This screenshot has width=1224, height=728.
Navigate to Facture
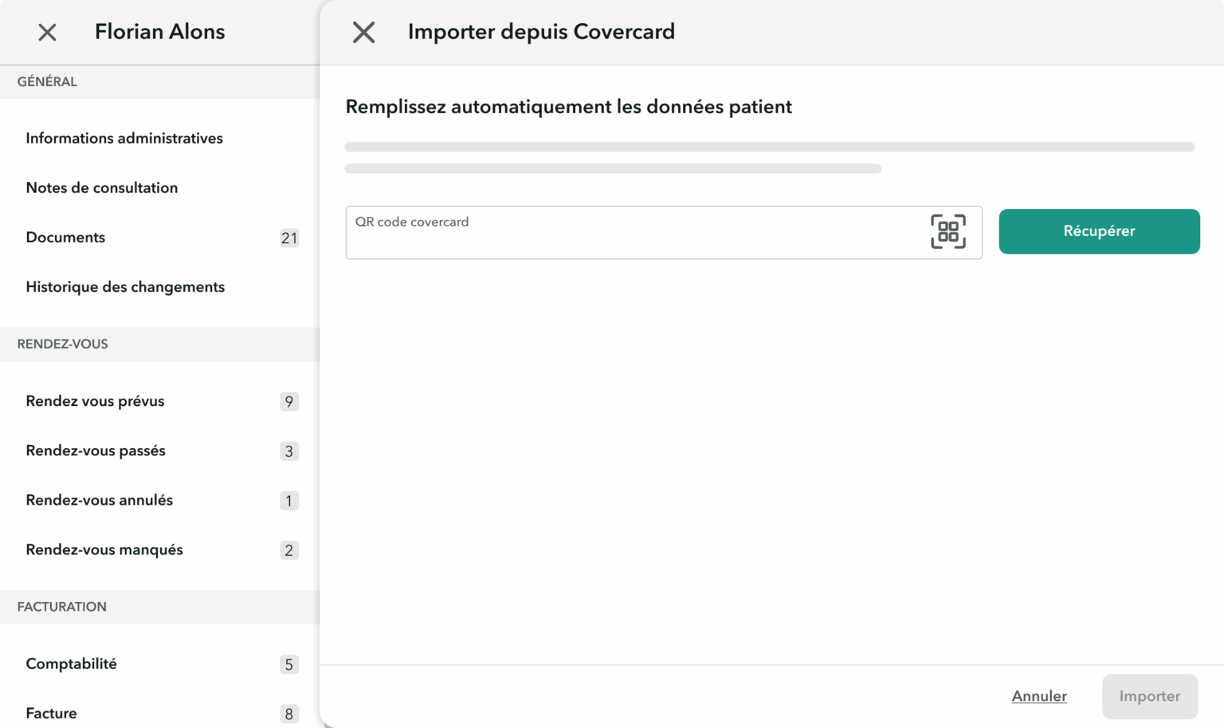click(x=51, y=714)
